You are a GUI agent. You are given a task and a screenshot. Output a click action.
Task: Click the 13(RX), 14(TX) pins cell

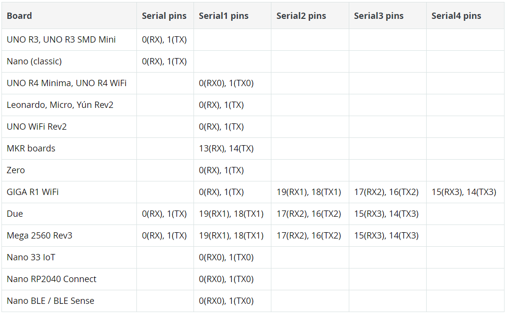226,149
